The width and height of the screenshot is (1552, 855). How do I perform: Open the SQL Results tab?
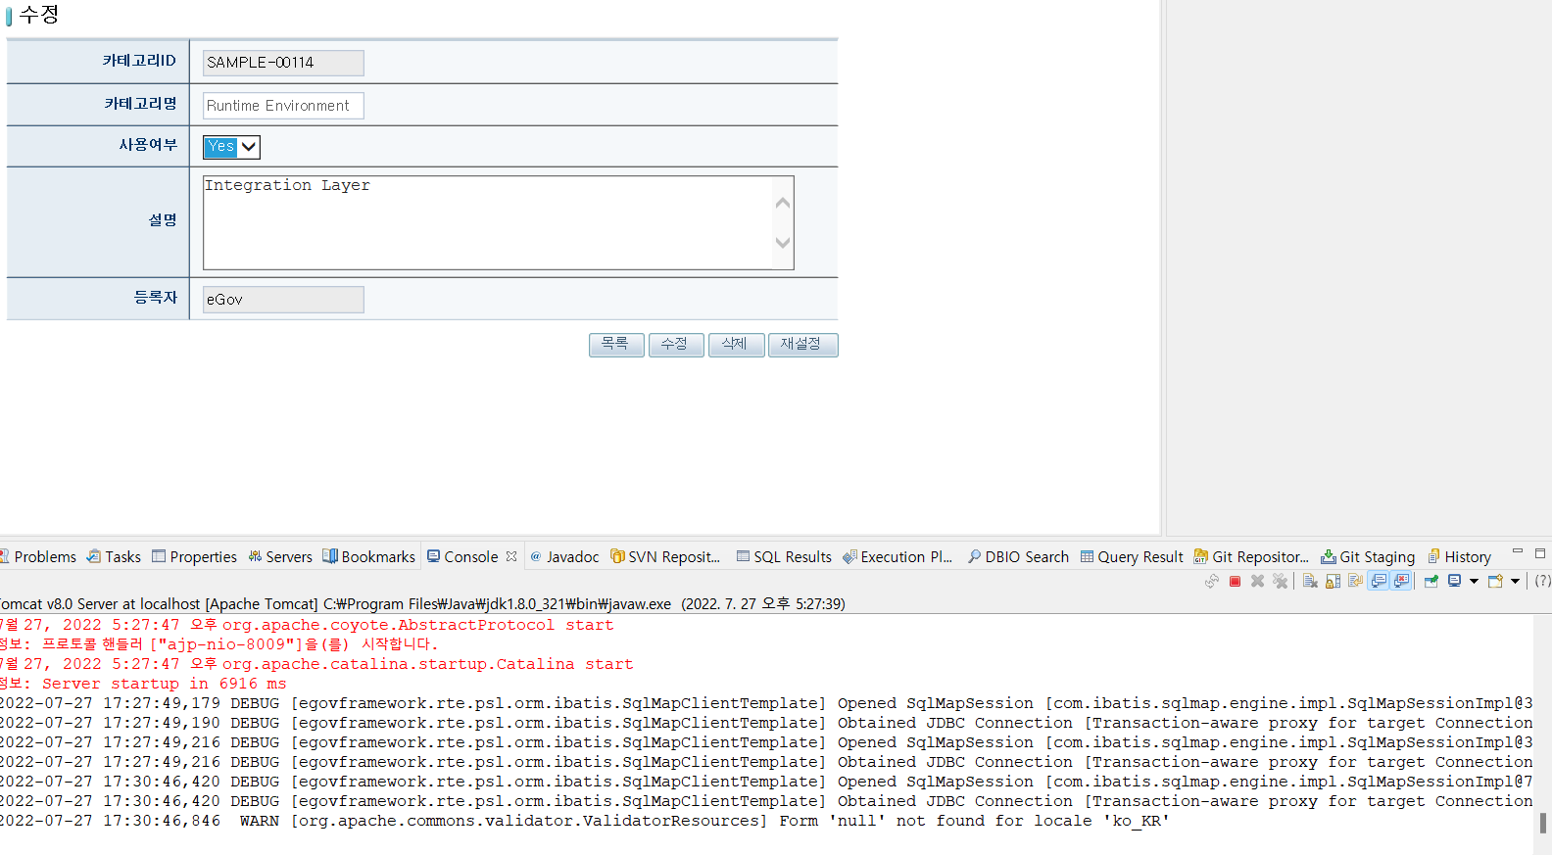coord(784,557)
